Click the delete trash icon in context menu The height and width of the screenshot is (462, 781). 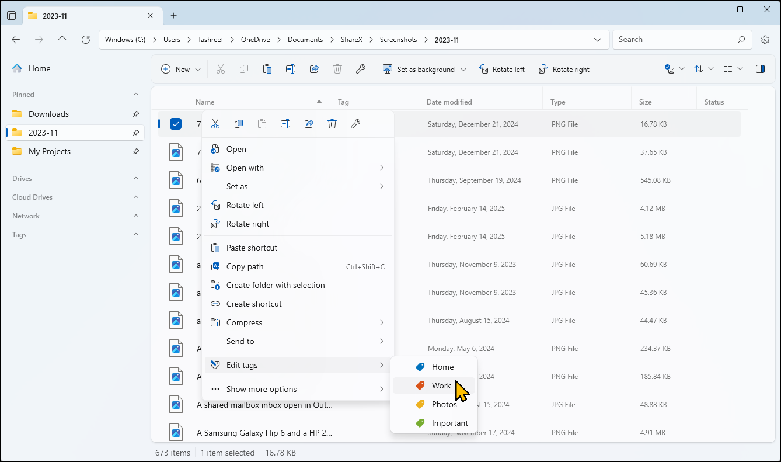point(332,124)
